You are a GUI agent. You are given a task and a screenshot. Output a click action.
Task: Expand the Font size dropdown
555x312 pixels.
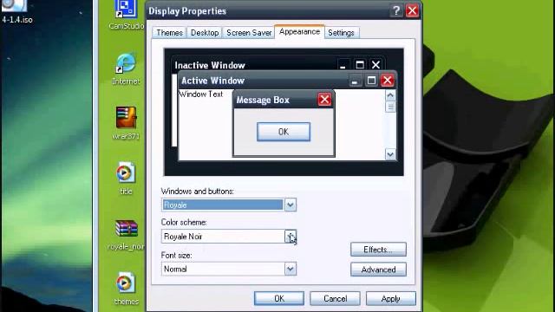tap(291, 269)
